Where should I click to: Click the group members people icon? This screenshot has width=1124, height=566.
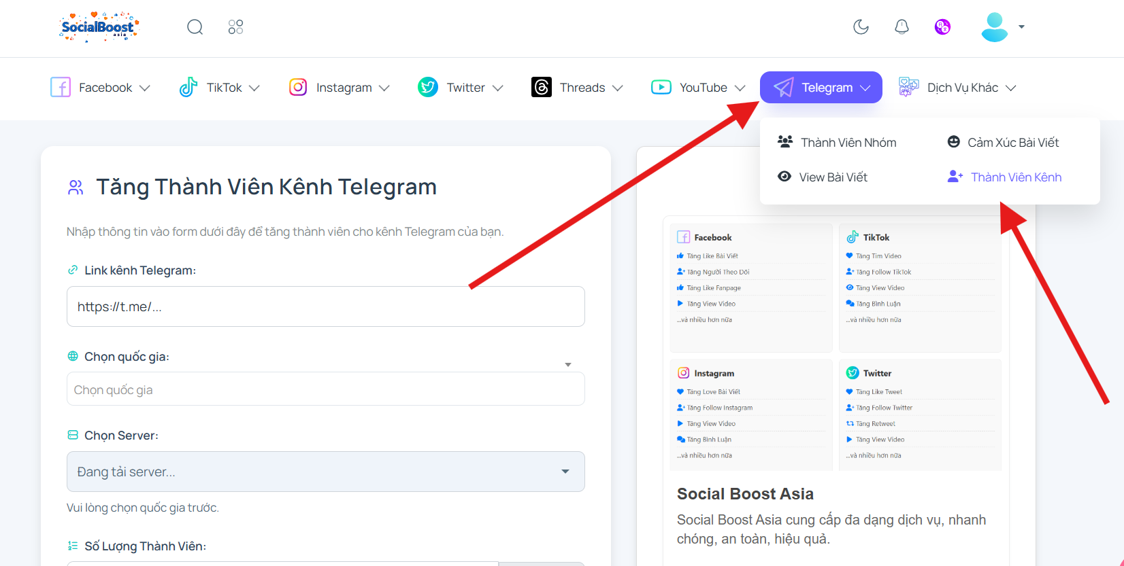(785, 141)
